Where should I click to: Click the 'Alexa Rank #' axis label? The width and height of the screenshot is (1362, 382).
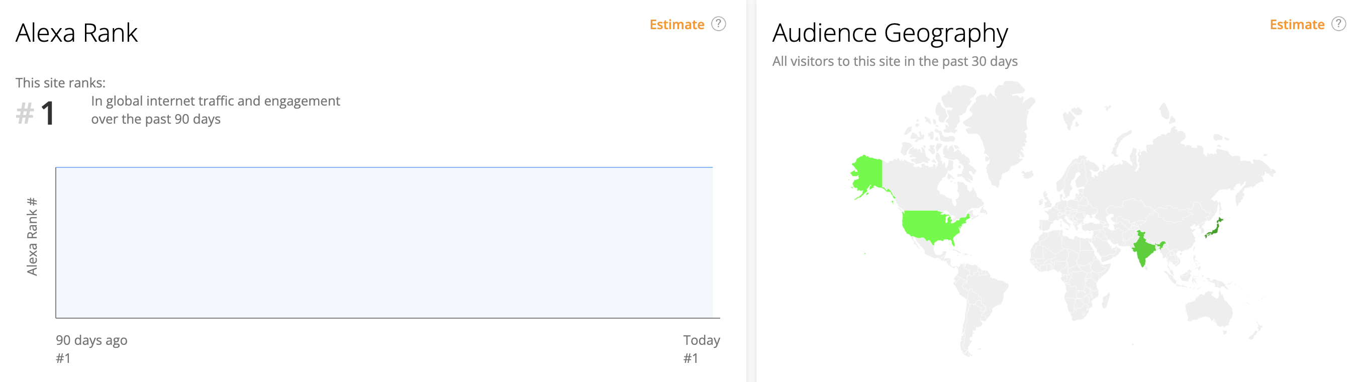(x=32, y=237)
